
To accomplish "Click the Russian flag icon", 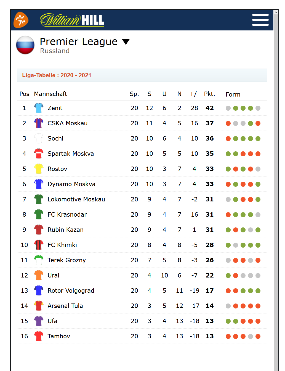I will coord(25,45).
